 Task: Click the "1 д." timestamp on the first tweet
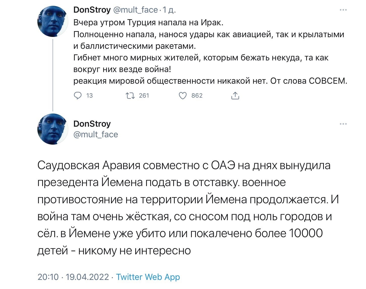pos(169,10)
